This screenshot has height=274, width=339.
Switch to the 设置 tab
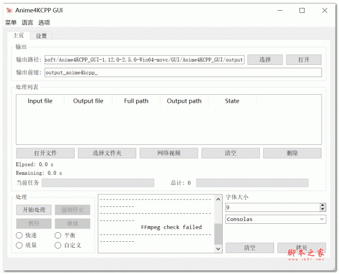tap(41, 36)
